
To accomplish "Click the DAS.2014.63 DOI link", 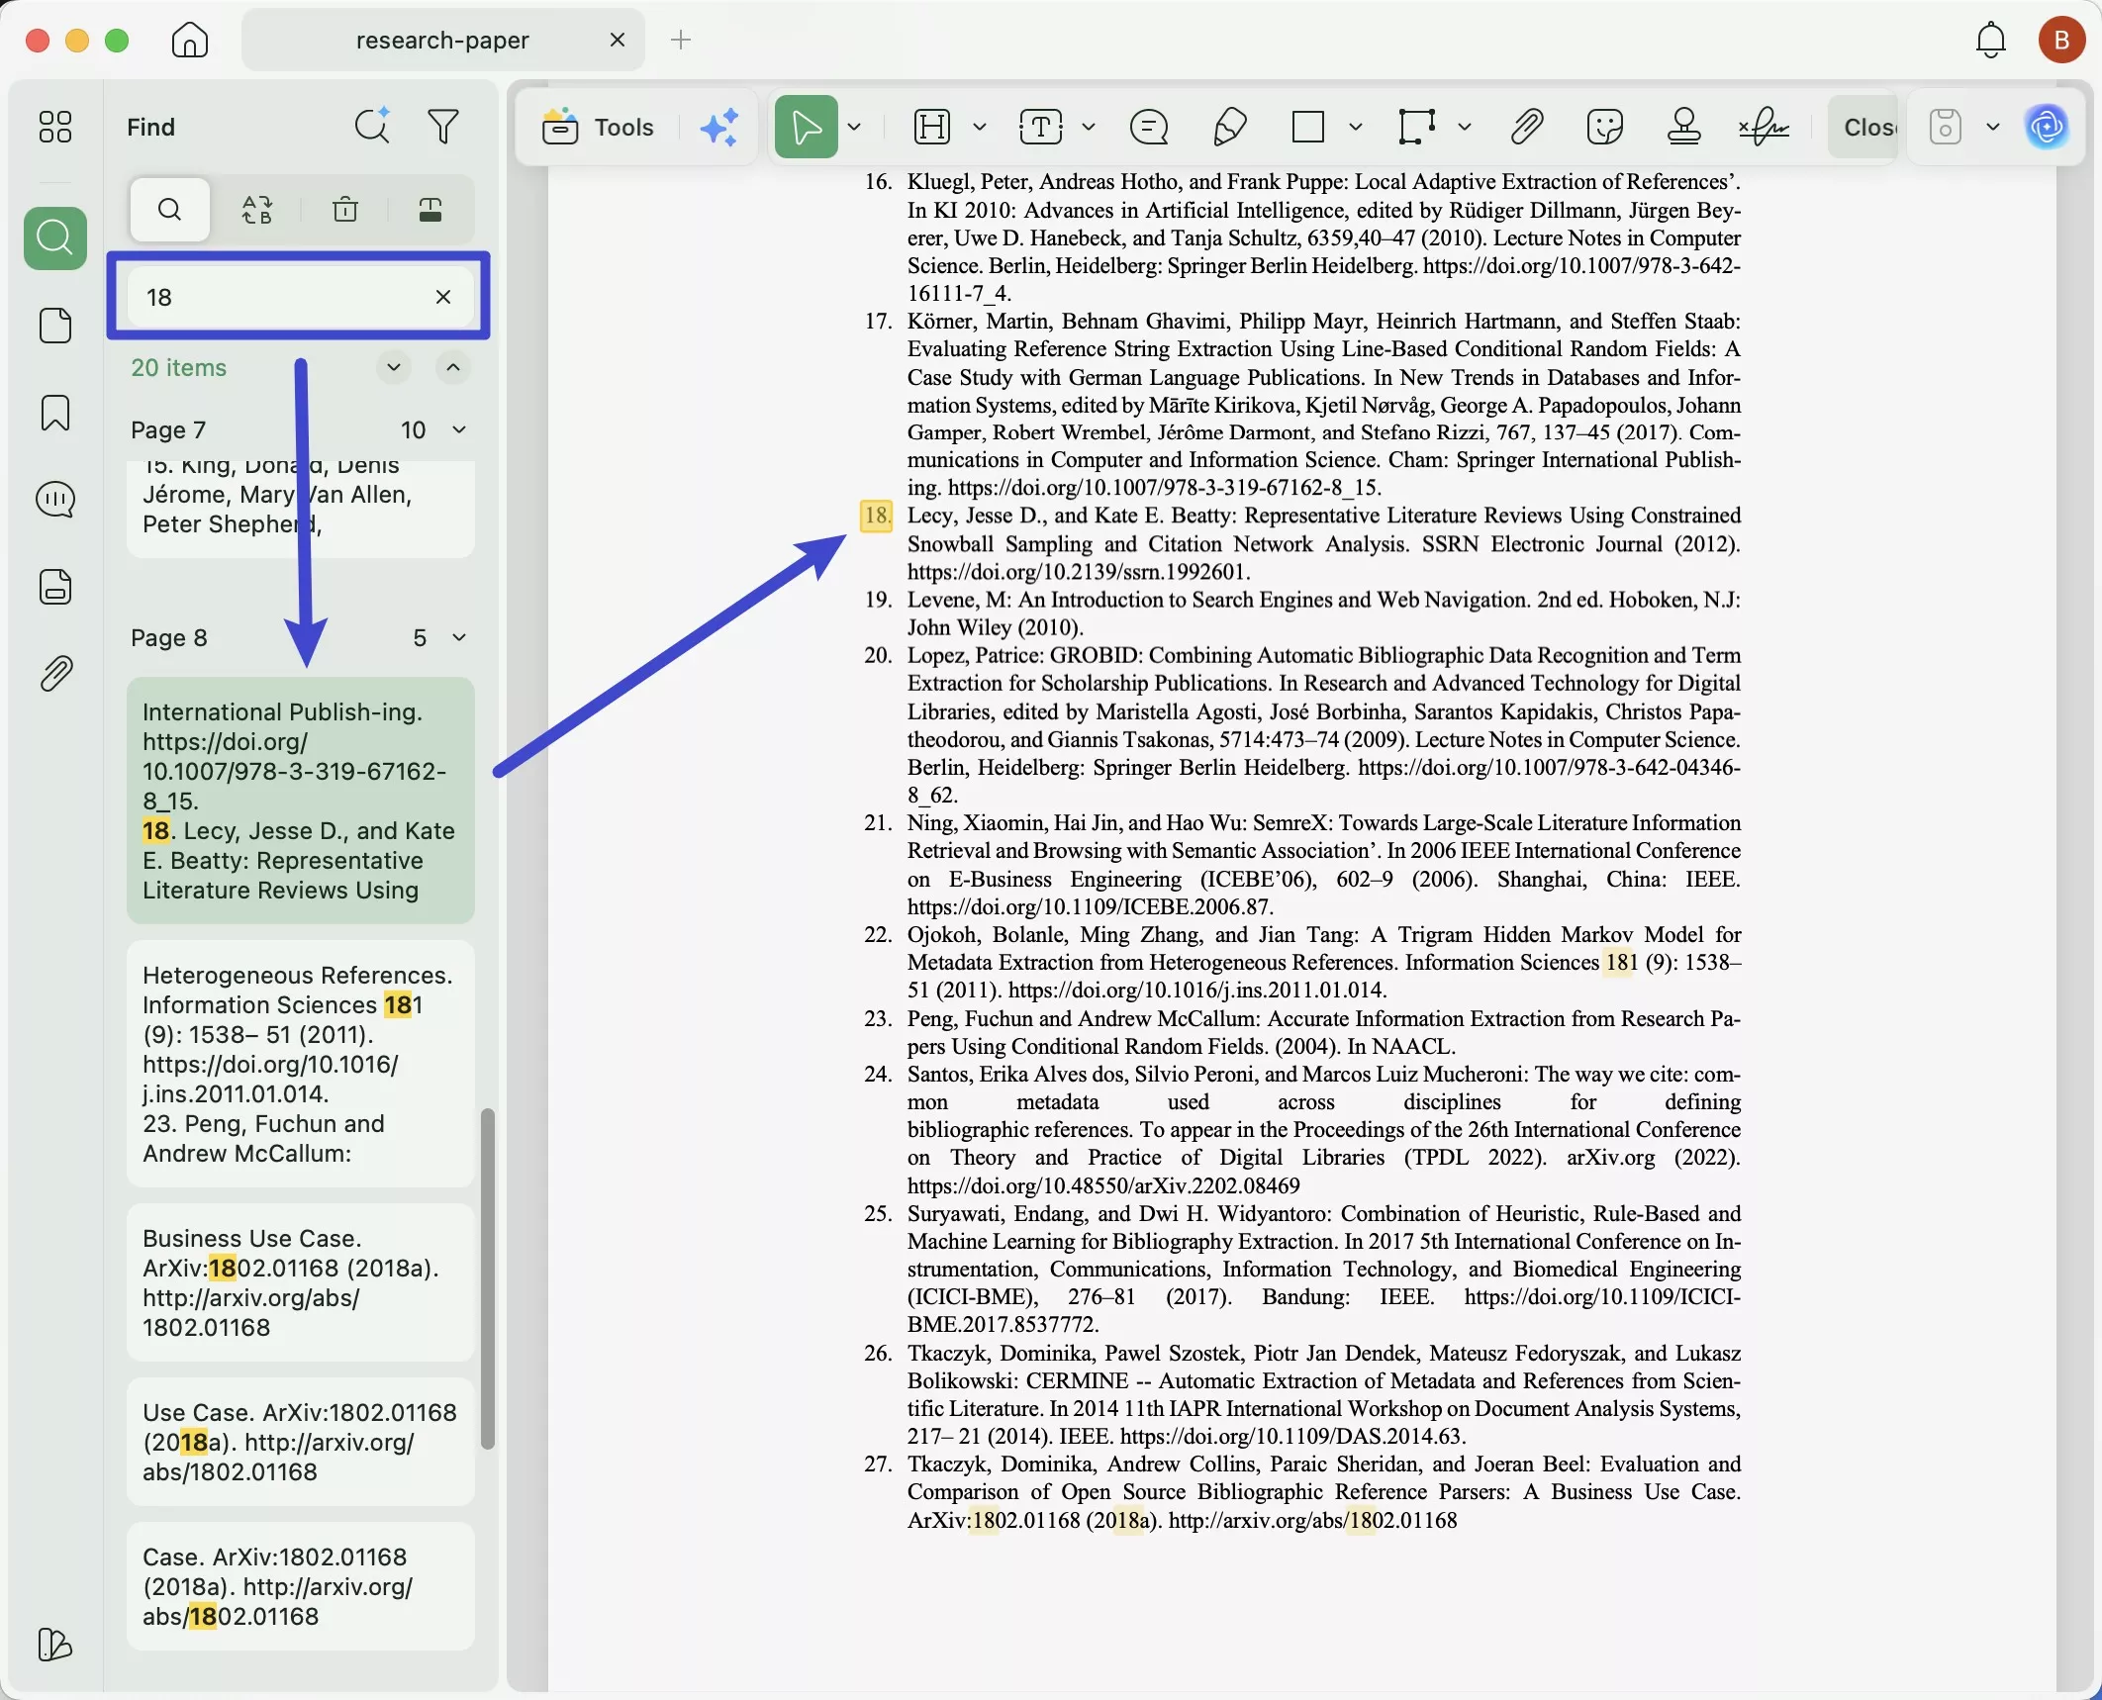I will pyautogui.click(x=1290, y=1436).
